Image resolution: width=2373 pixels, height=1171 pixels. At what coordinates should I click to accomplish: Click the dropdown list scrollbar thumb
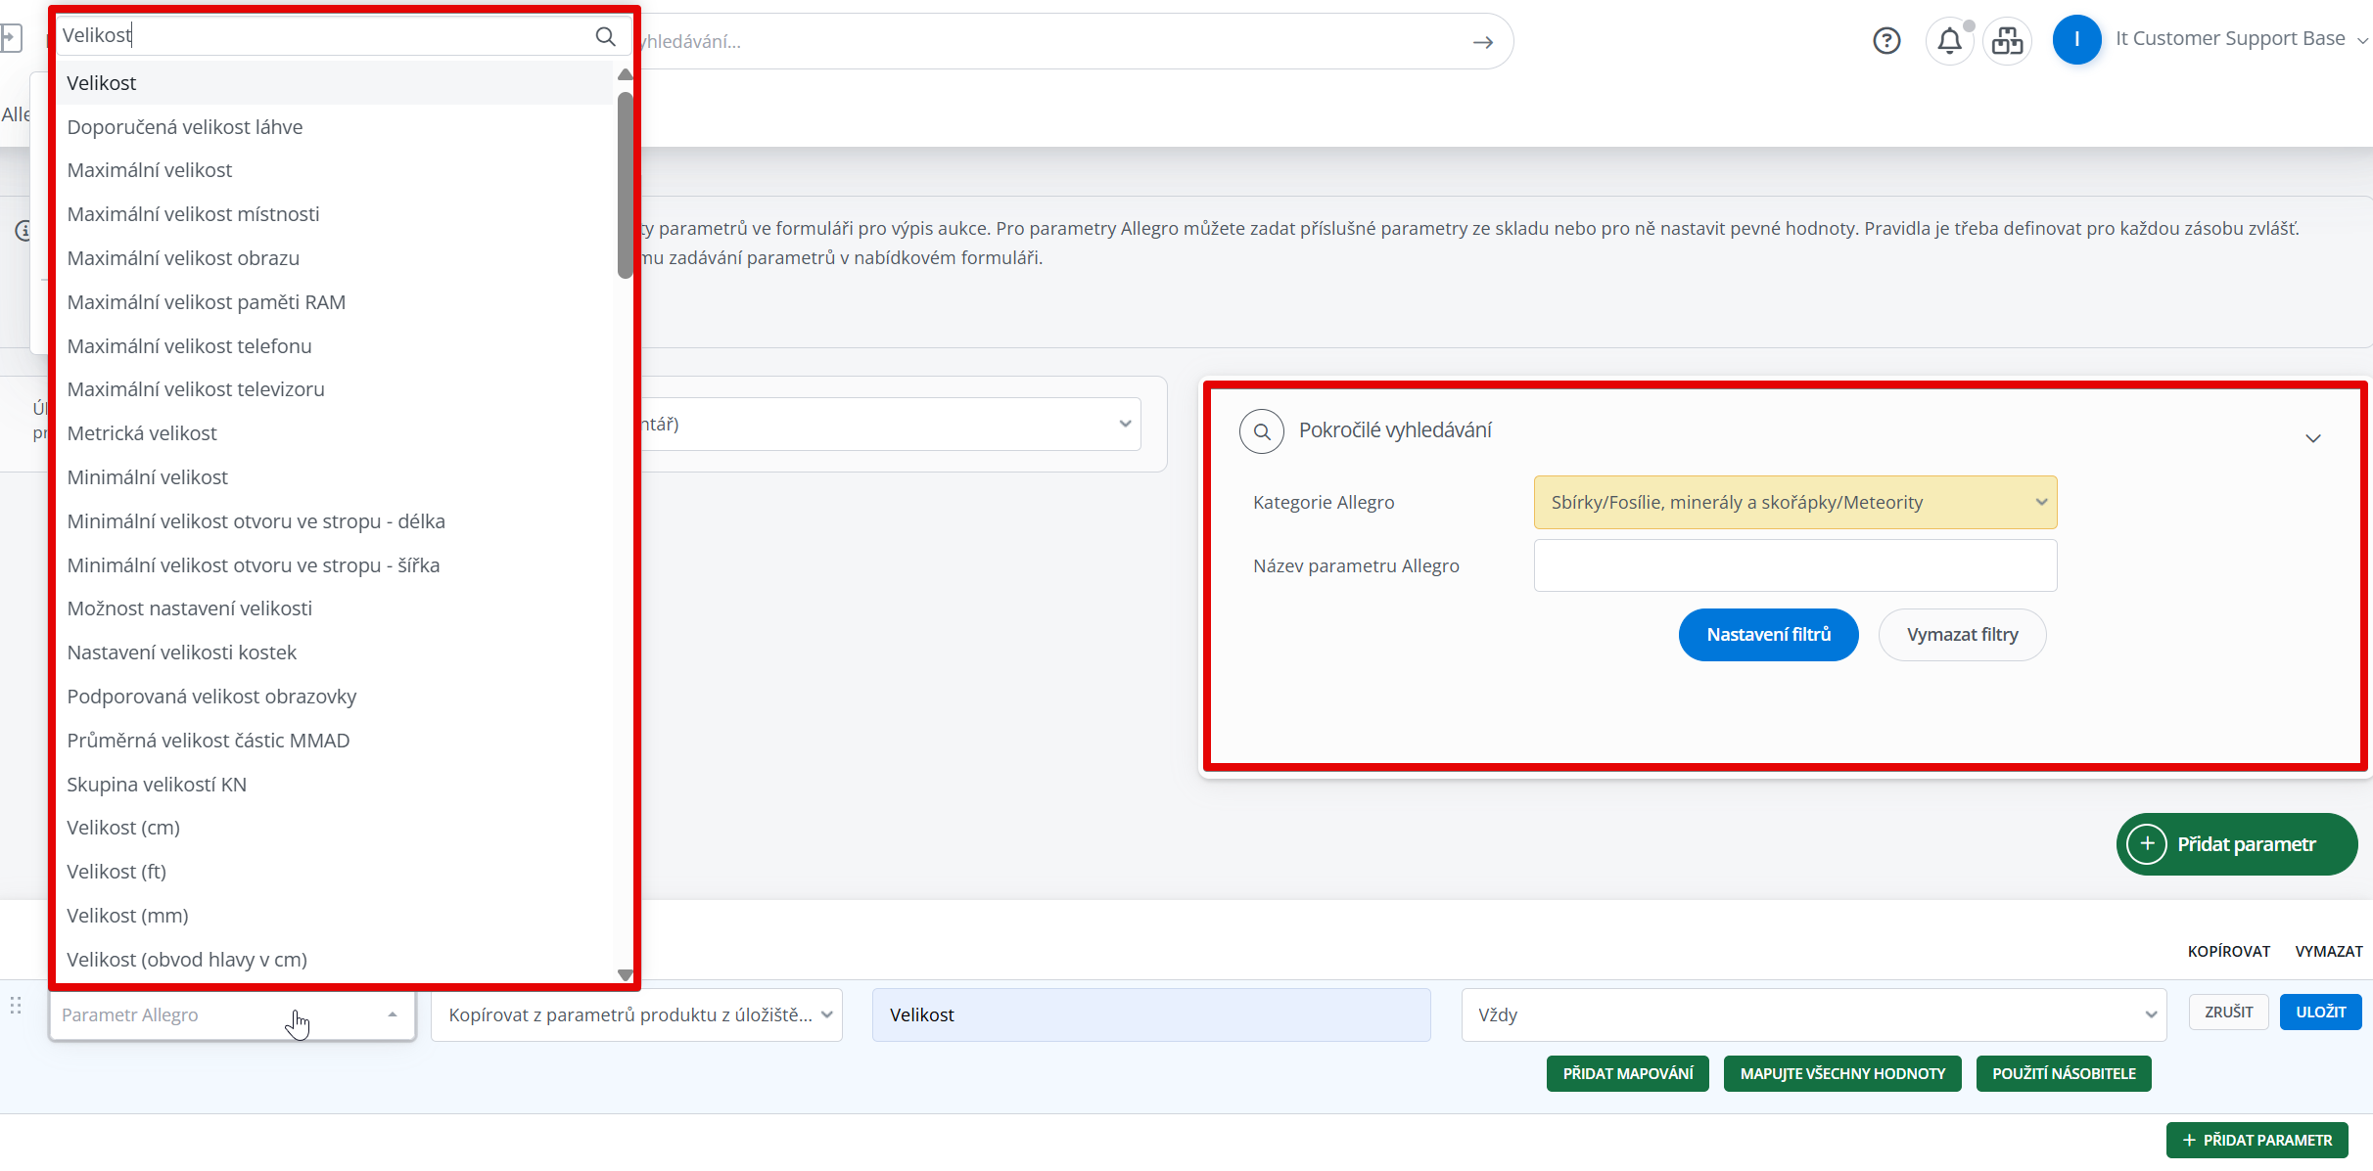coord(626,185)
